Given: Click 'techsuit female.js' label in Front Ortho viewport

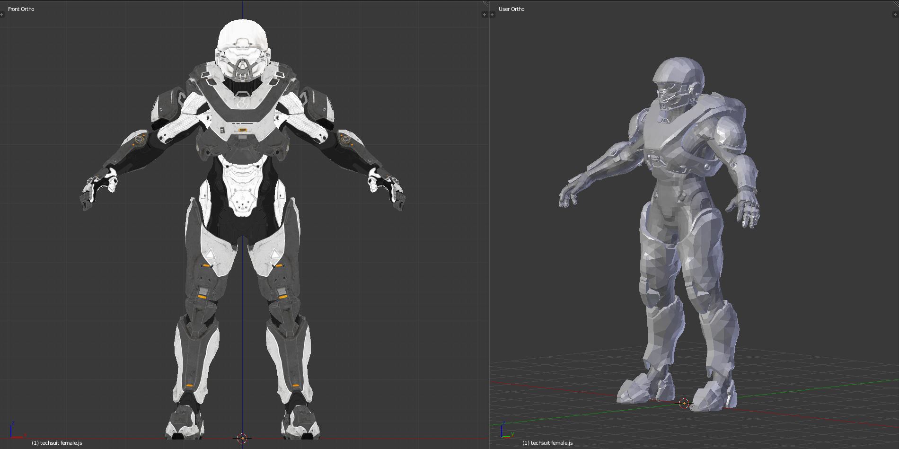Looking at the screenshot, I should coord(57,443).
